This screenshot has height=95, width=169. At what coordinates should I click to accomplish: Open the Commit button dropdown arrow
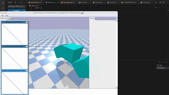pos(24,11)
